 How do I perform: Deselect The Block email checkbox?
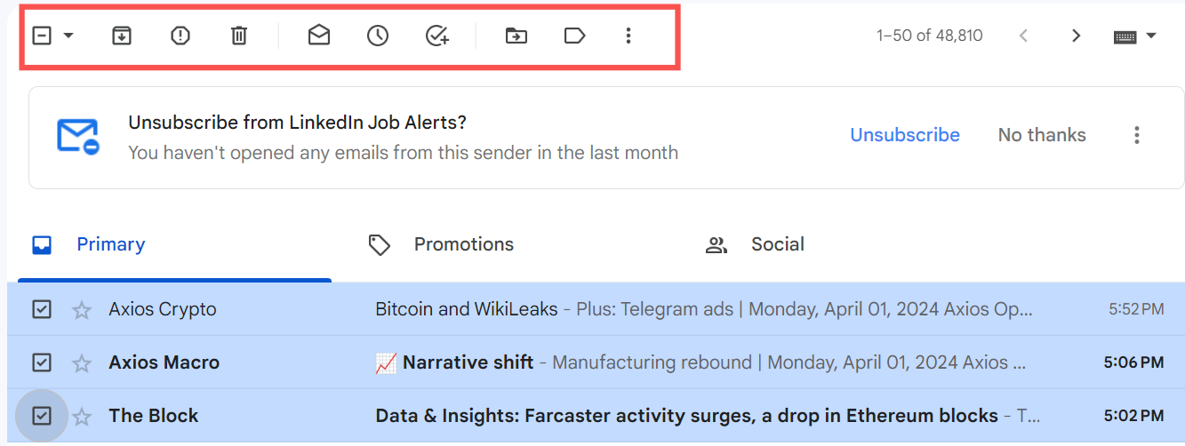[x=42, y=416]
